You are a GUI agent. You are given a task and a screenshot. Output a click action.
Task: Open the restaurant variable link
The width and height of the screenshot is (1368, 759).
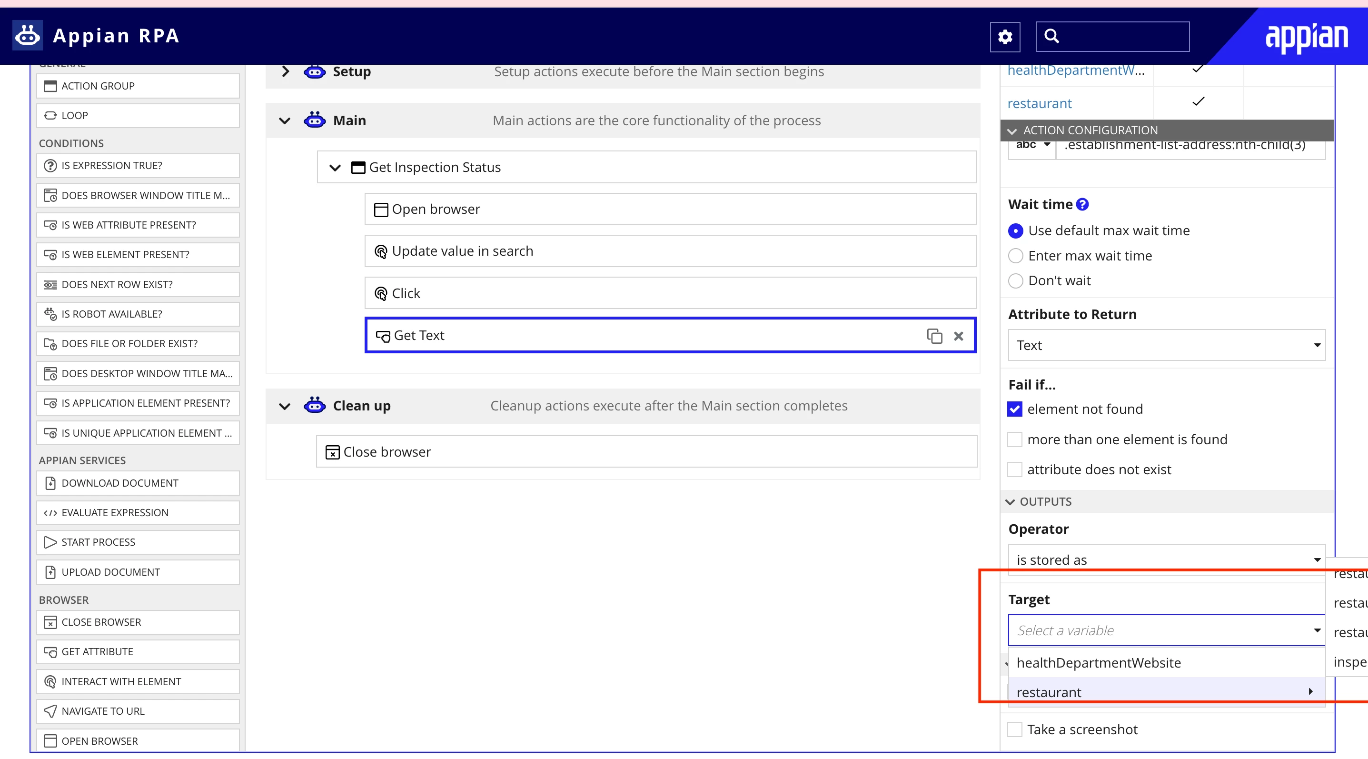1039,103
